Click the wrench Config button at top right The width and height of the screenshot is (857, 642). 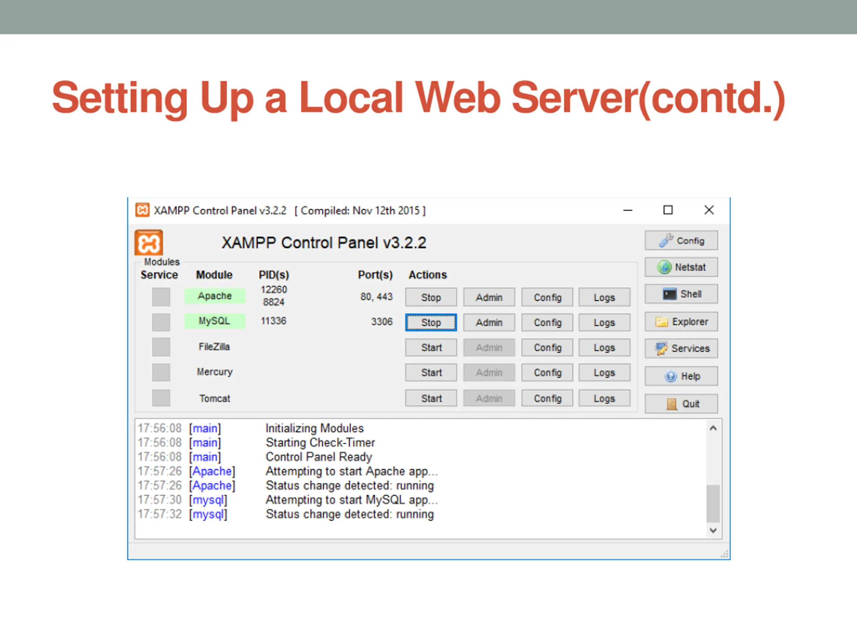[681, 241]
